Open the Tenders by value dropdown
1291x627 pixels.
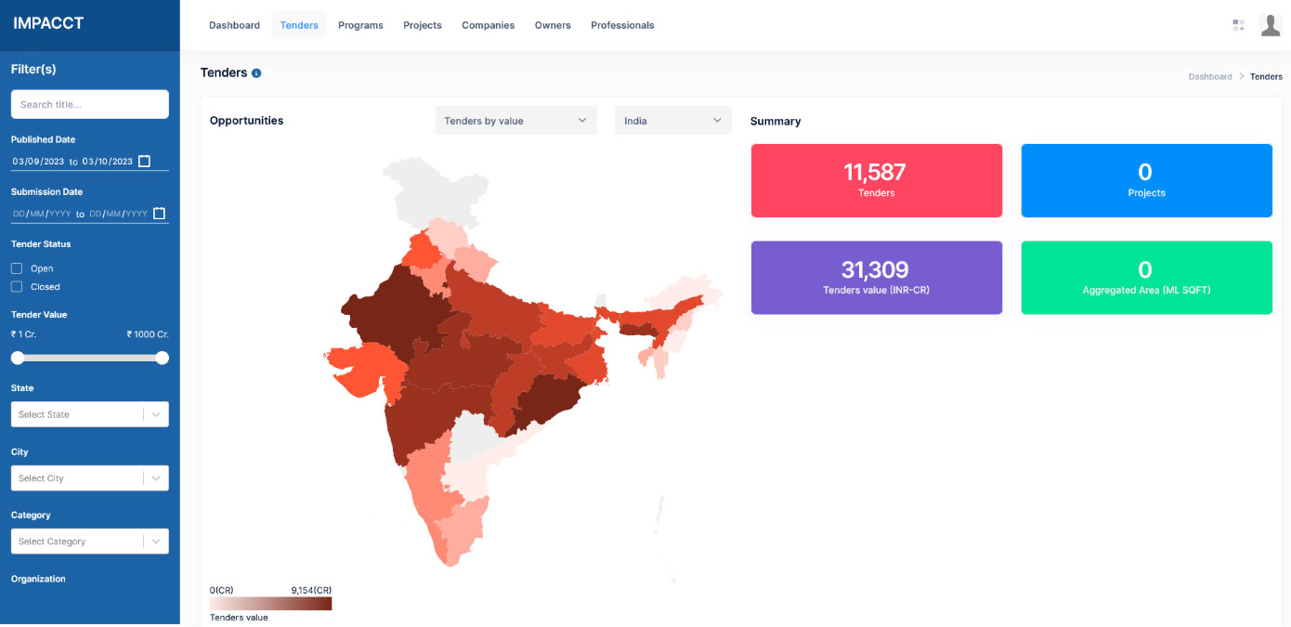[x=515, y=121]
